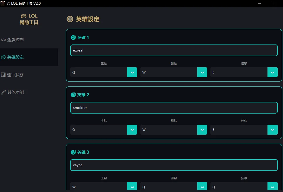The height and width of the screenshot is (192, 283).
Task: Click the wrench icon beside 其他功能
Action: 4,92
